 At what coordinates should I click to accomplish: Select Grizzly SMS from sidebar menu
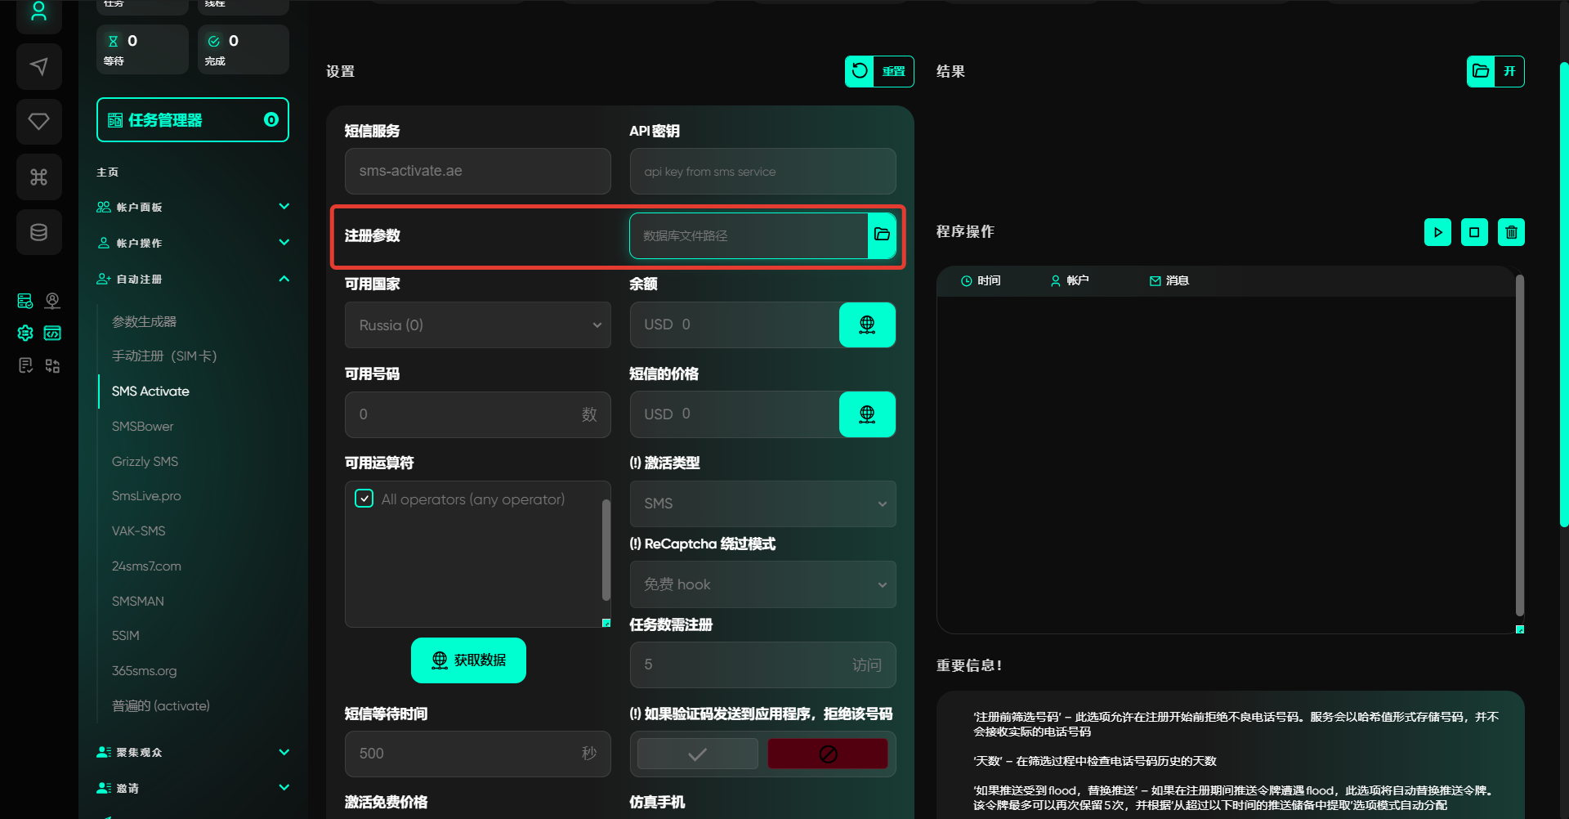pos(145,462)
